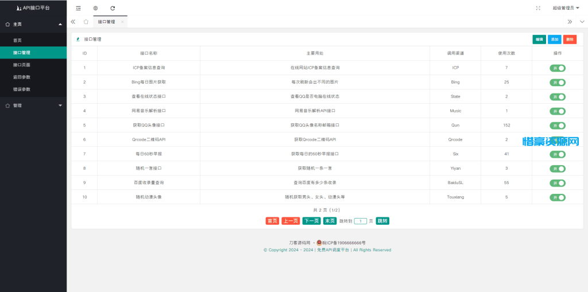Click the red 删除 button

[x=570, y=40]
